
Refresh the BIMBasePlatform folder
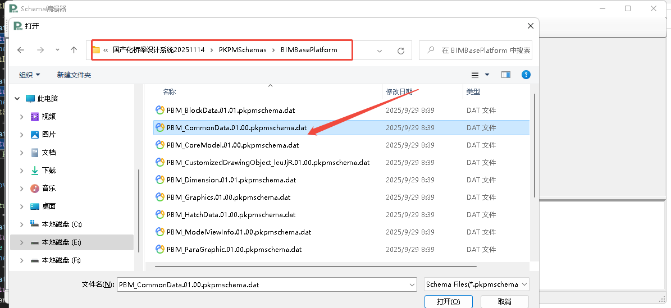(x=401, y=50)
